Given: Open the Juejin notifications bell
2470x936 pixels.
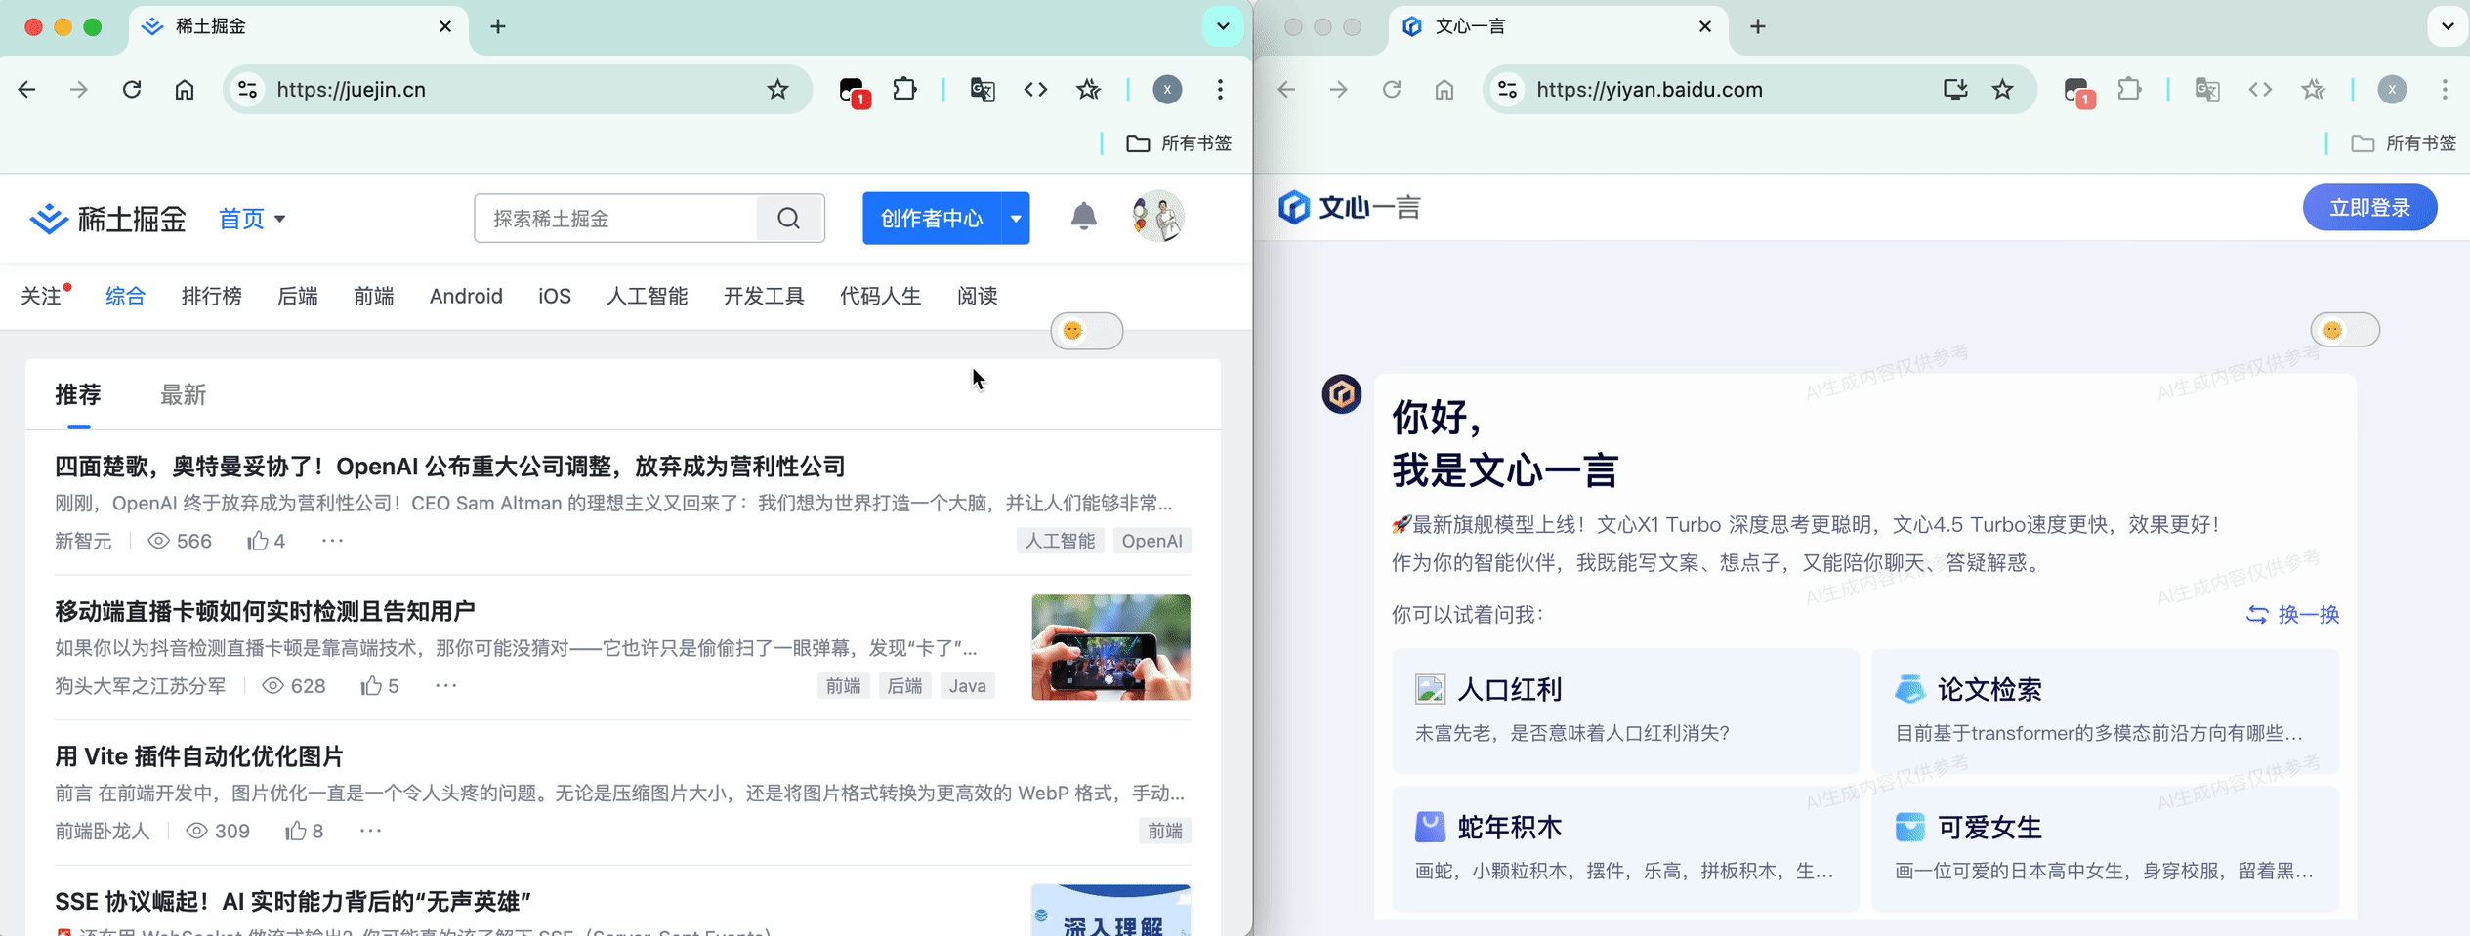Looking at the screenshot, I should pyautogui.click(x=1084, y=217).
